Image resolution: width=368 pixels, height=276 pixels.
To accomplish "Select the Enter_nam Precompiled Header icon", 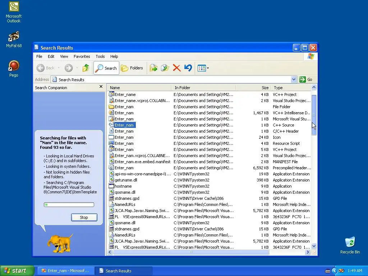I will (111, 167).
